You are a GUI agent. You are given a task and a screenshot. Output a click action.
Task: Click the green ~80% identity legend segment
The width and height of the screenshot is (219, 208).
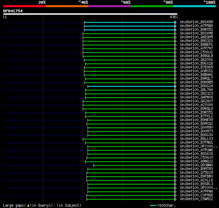point(152,6)
